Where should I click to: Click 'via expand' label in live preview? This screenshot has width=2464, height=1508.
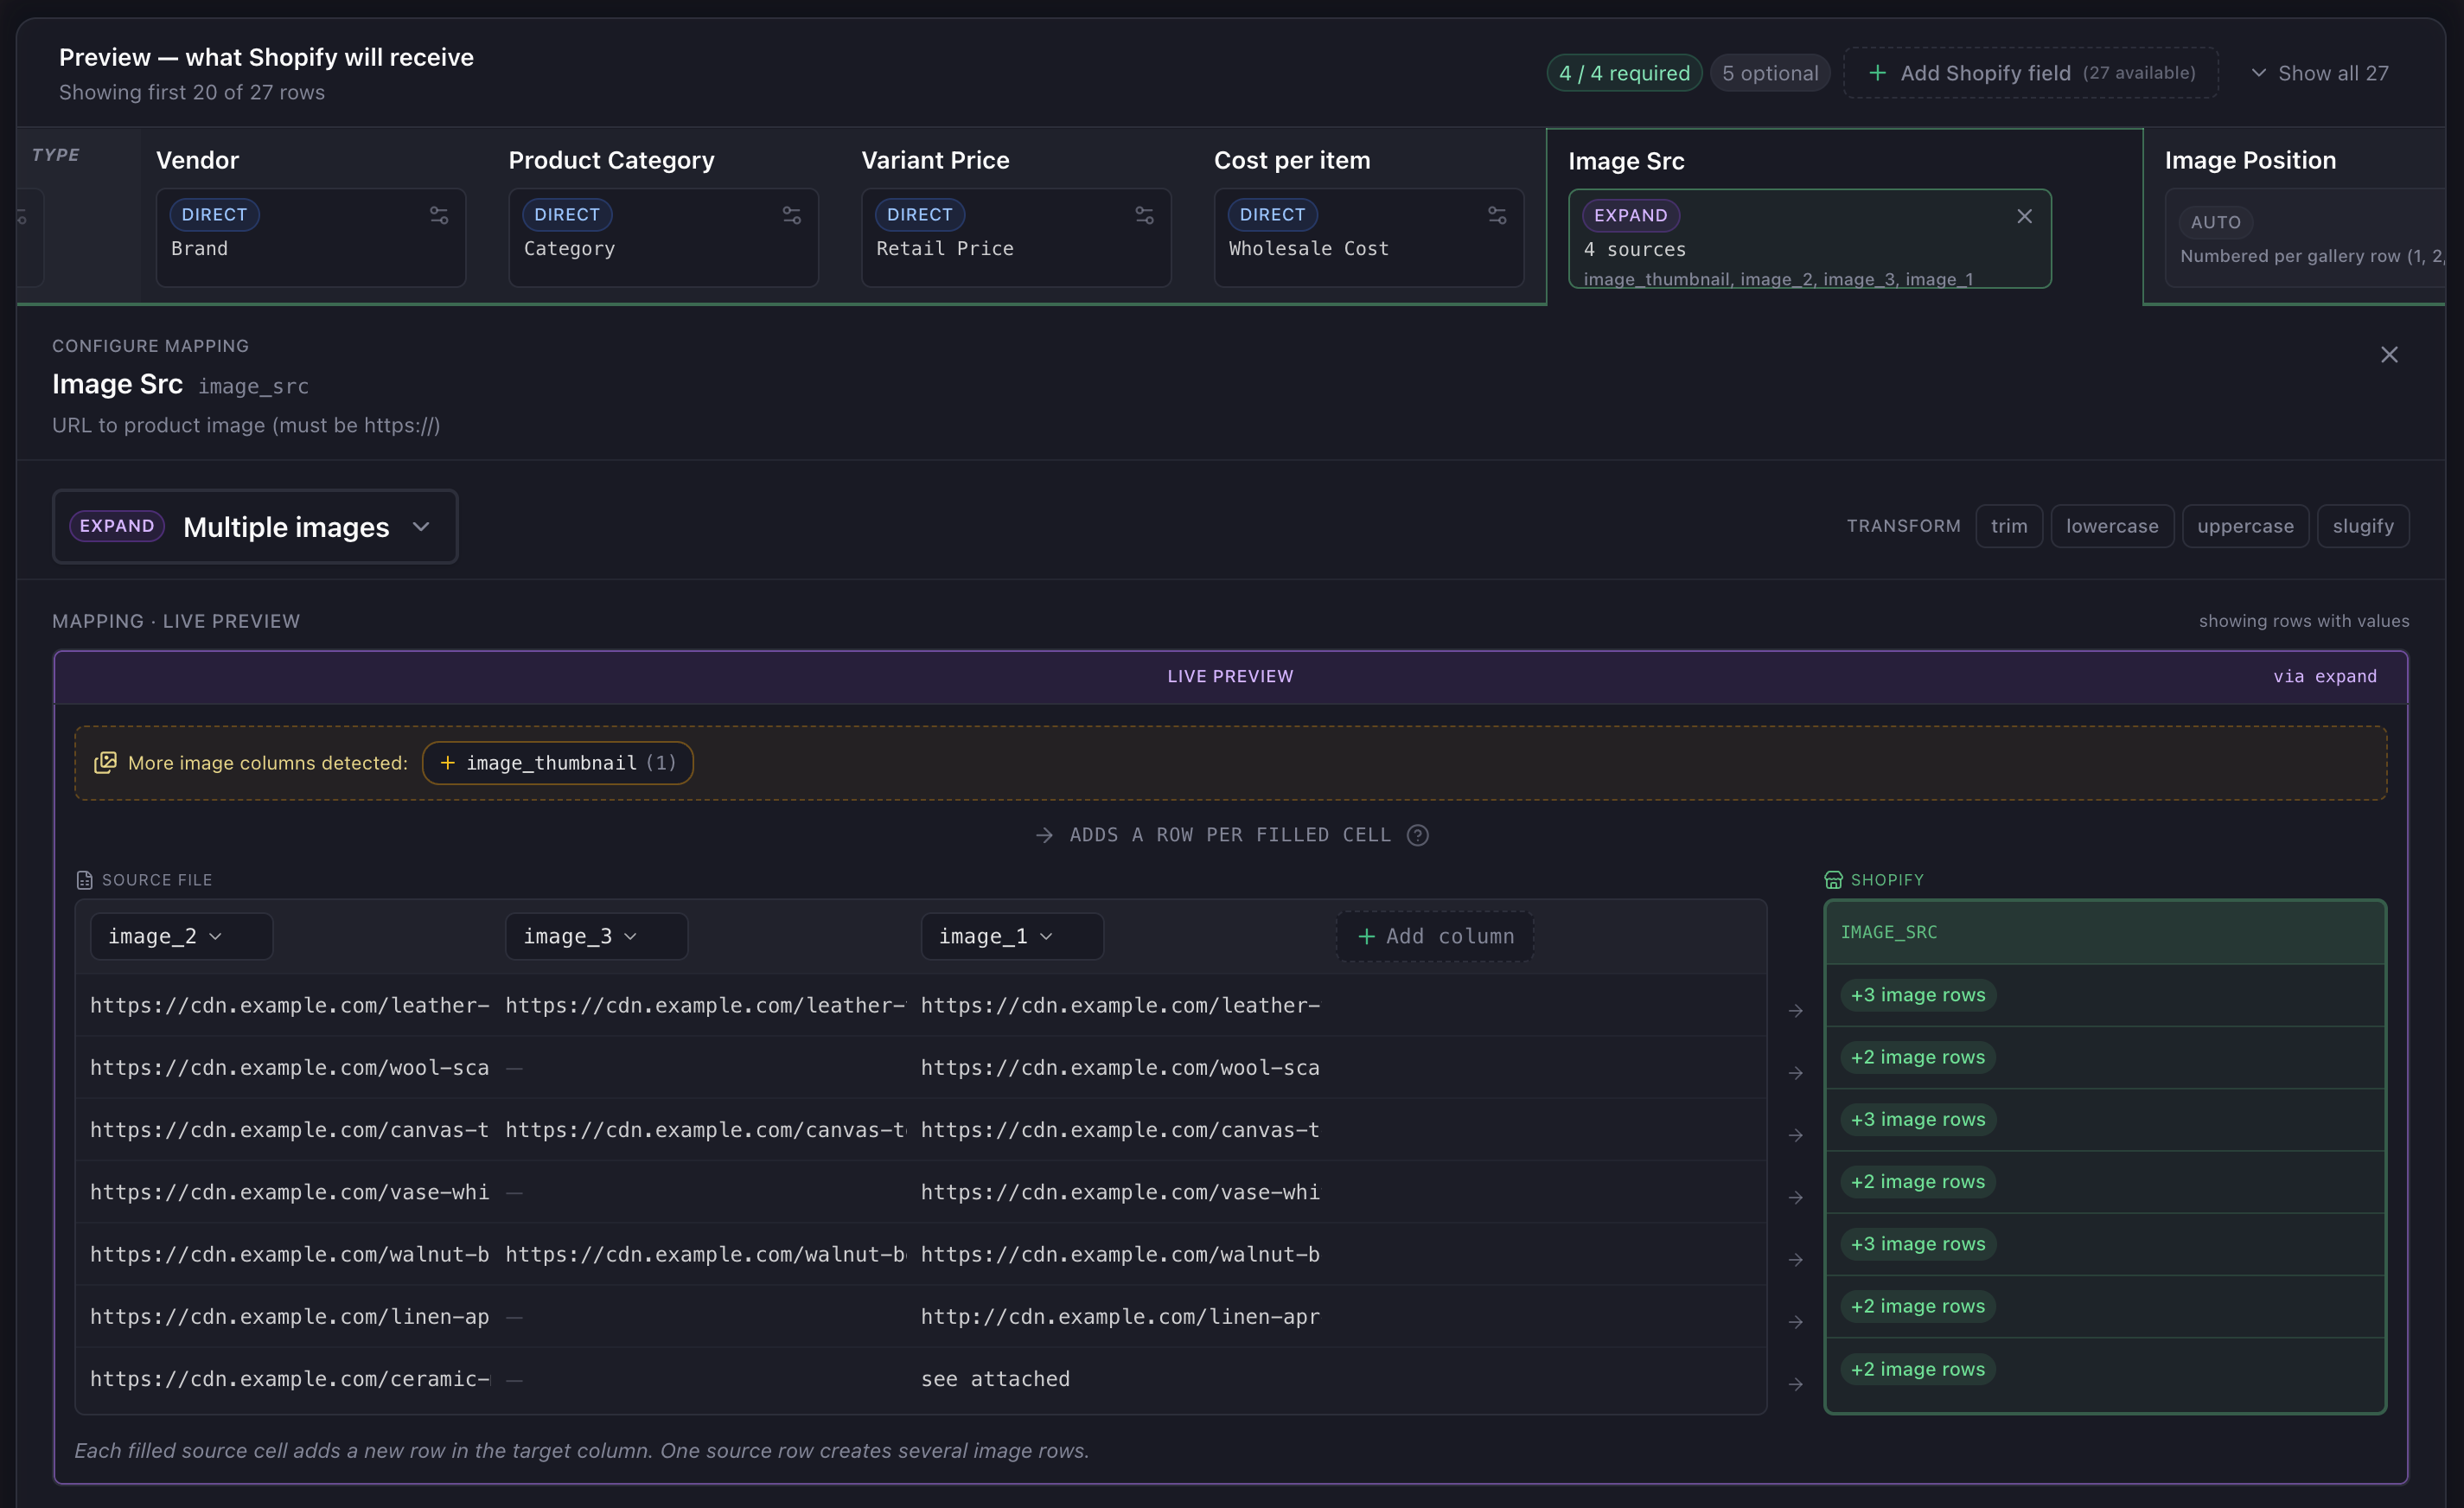pos(2325,677)
